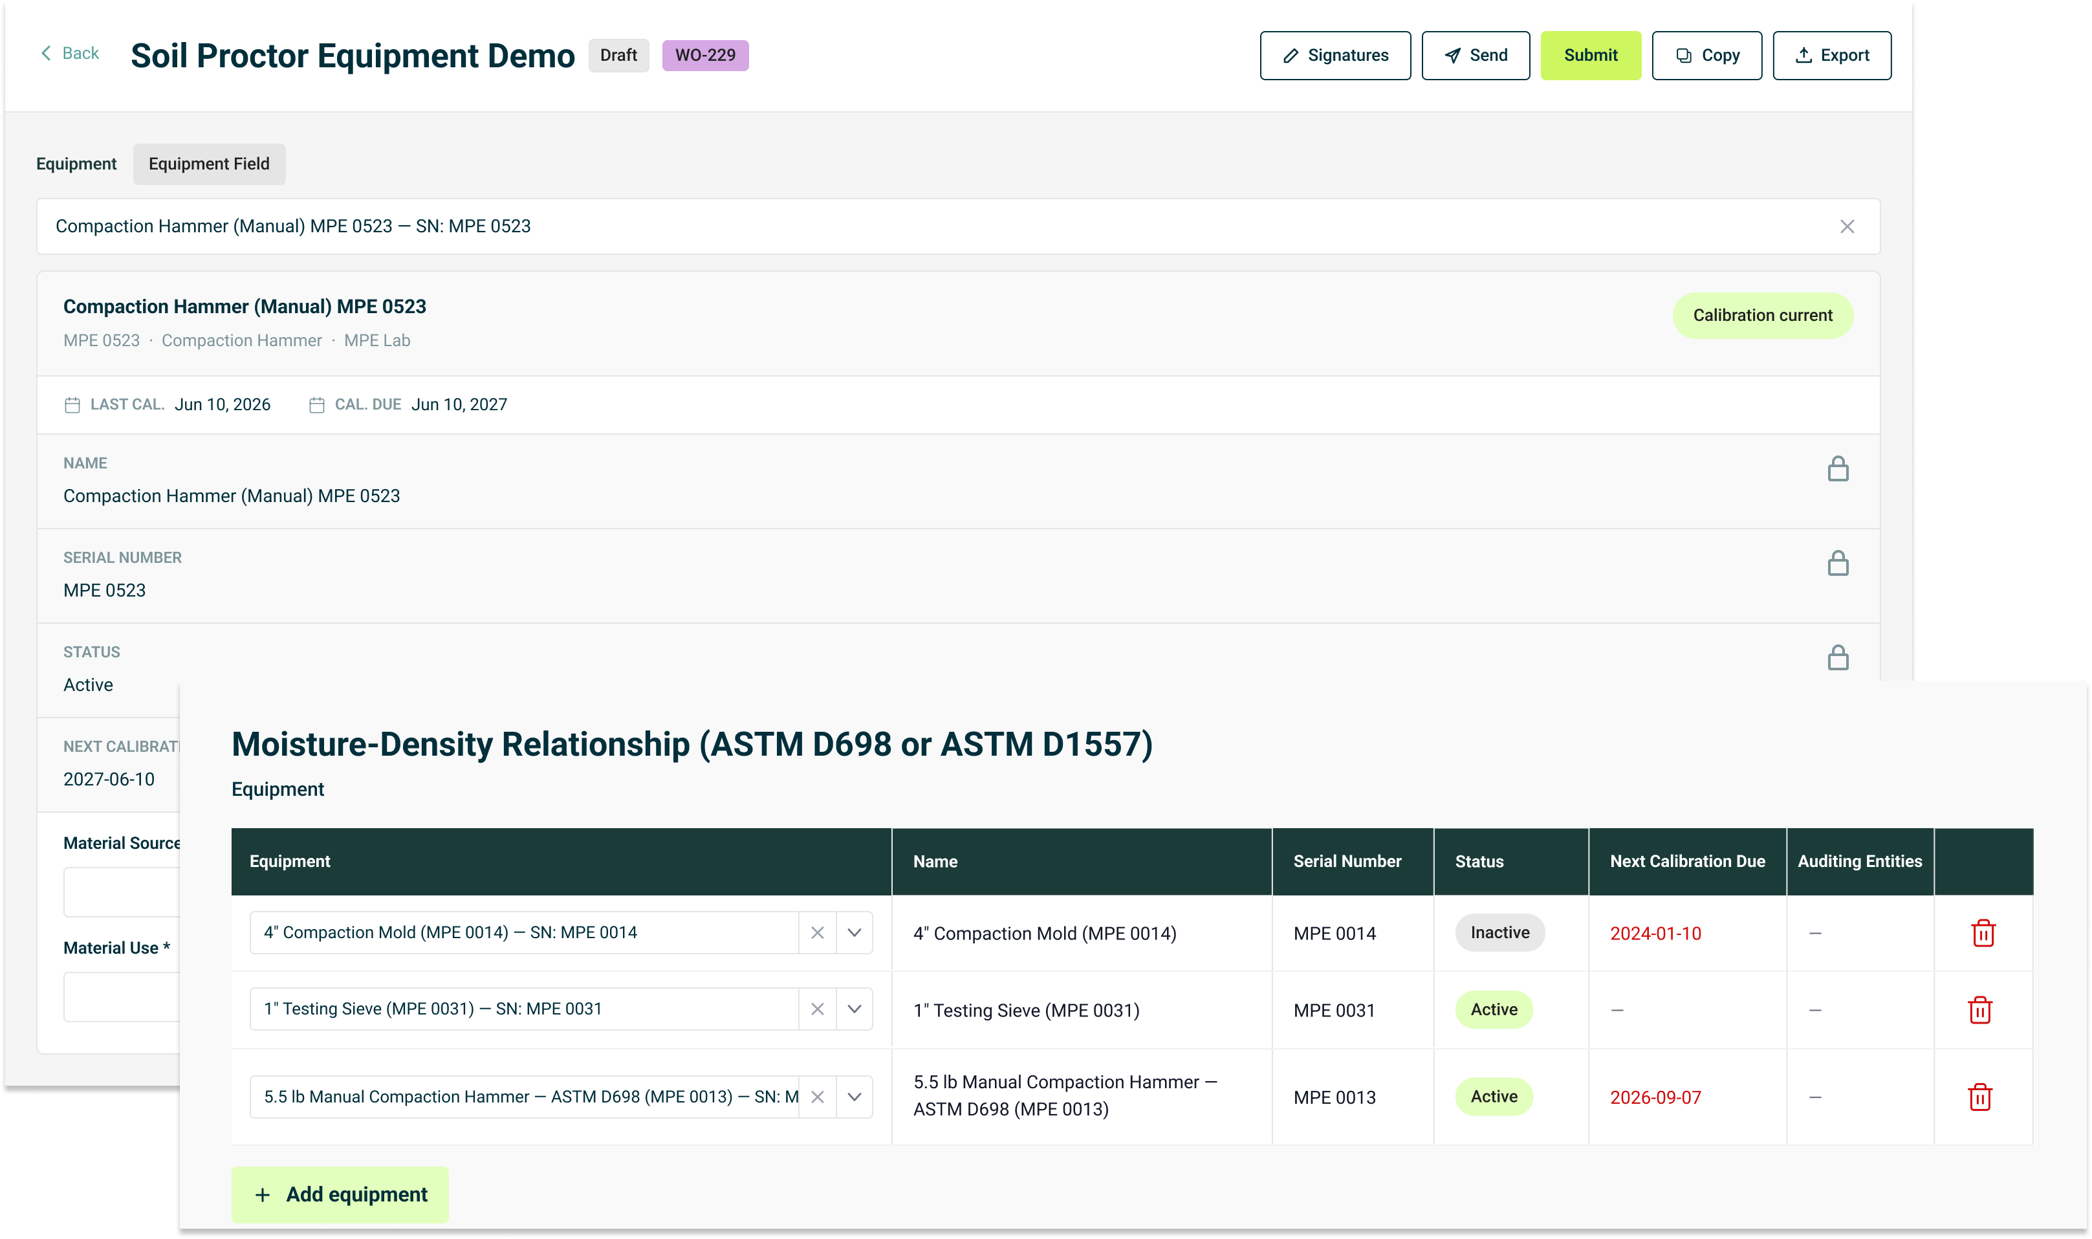Click the Cal. Due calendar icon

317,405
